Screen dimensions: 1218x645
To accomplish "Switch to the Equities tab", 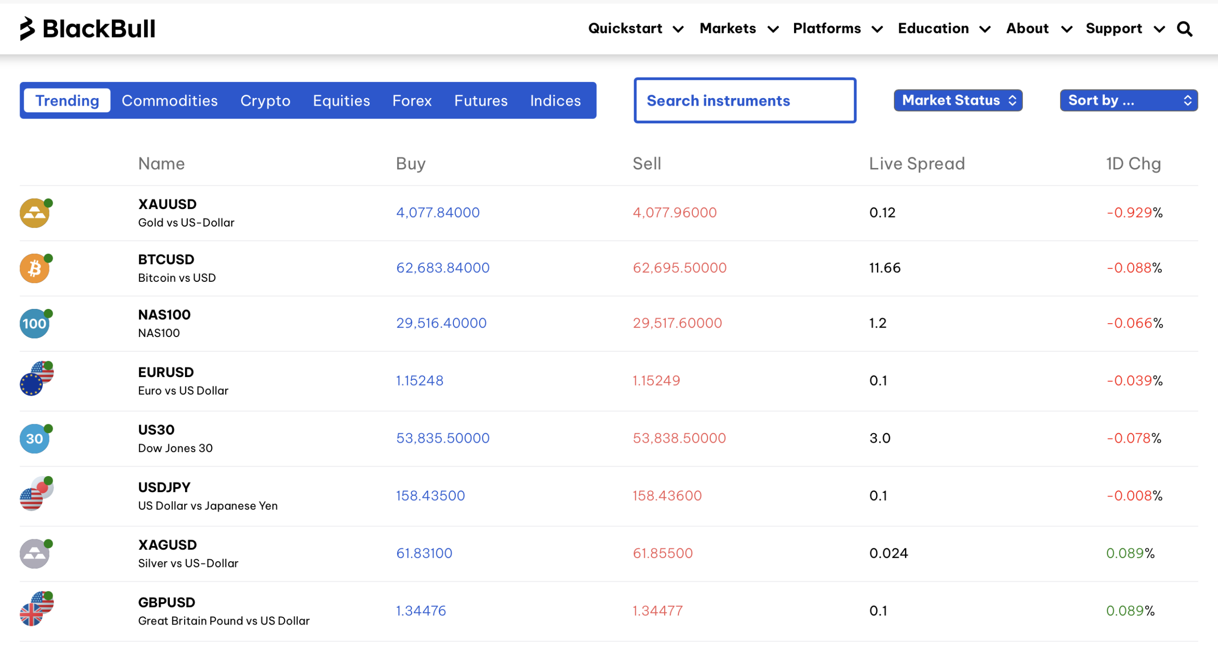I will coord(341,100).
